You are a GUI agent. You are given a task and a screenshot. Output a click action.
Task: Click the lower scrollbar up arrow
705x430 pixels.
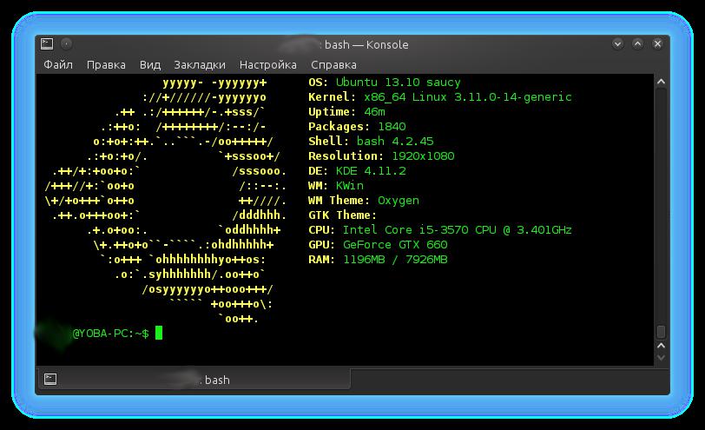tap(661, 346)
